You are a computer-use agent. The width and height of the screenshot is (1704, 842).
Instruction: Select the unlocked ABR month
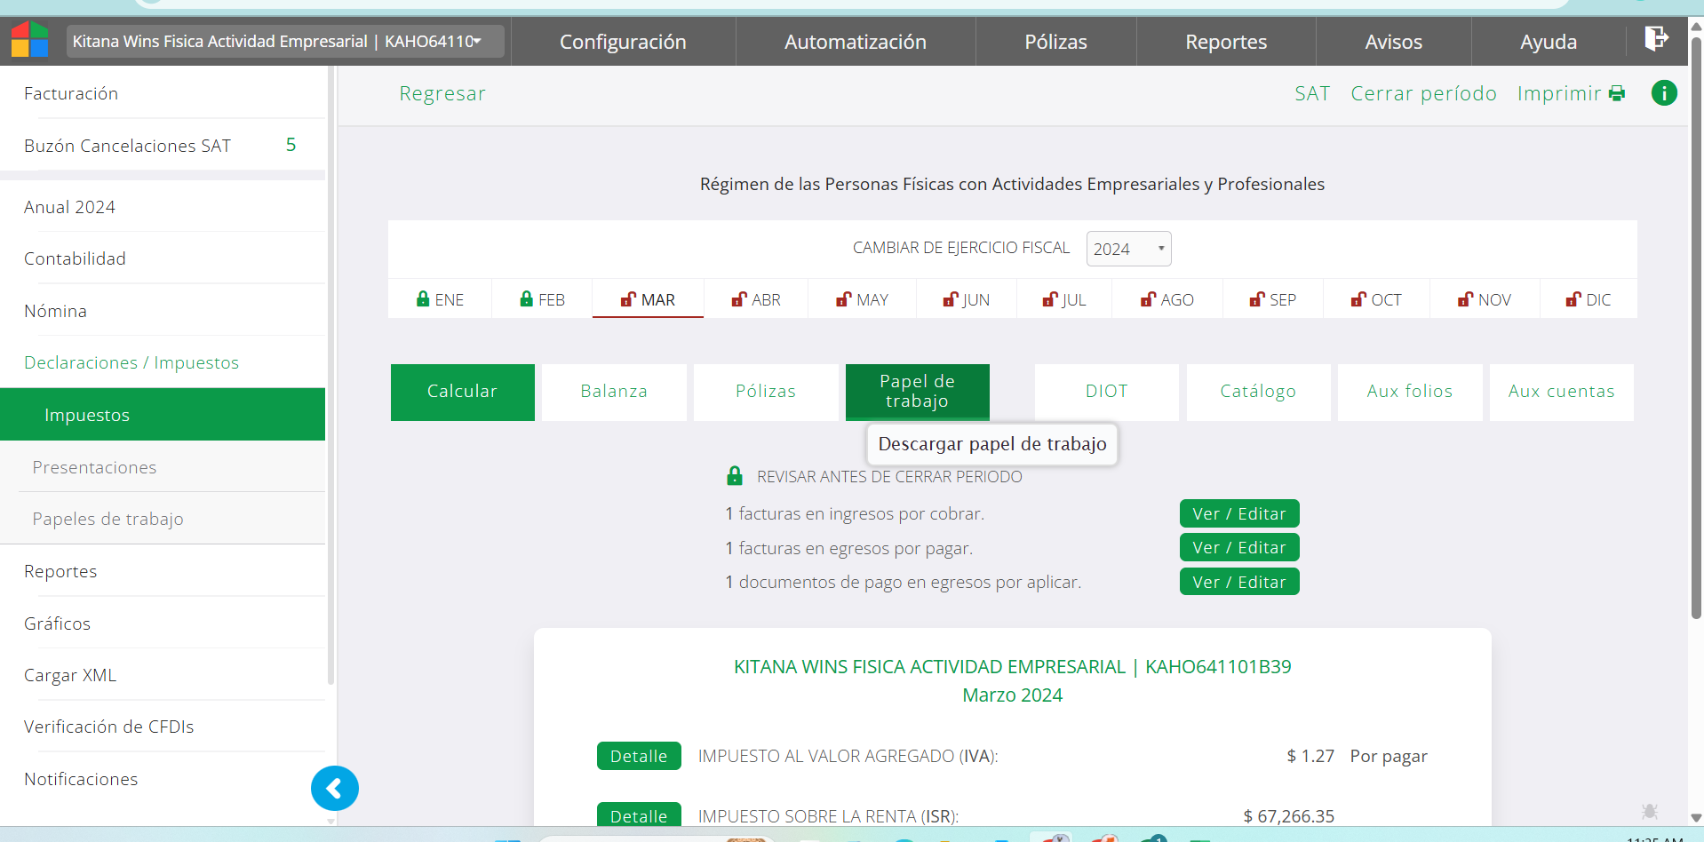[x=756, y=300]
